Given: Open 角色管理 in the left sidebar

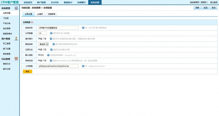Looking at the screenshot, I should 7,54.
